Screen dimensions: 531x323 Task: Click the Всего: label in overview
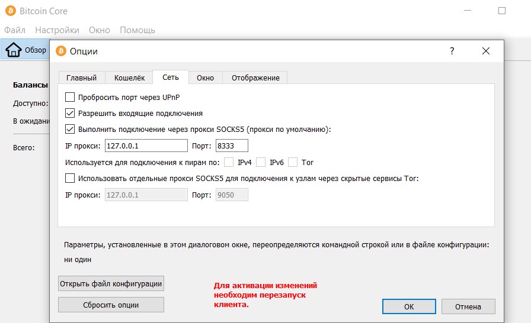[24, 148]
